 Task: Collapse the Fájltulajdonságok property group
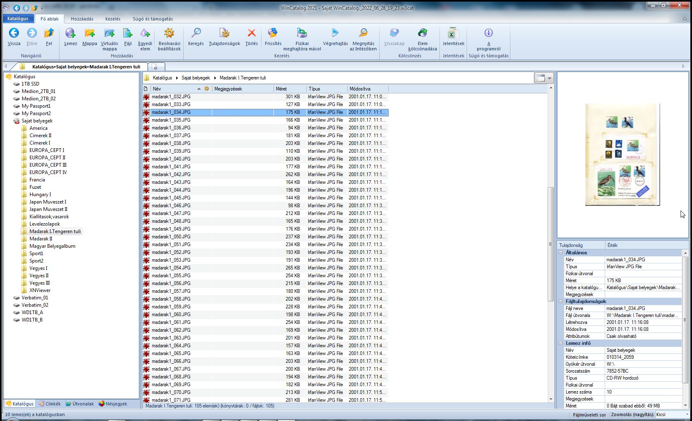pyautogui.click(x=561, y=301)
